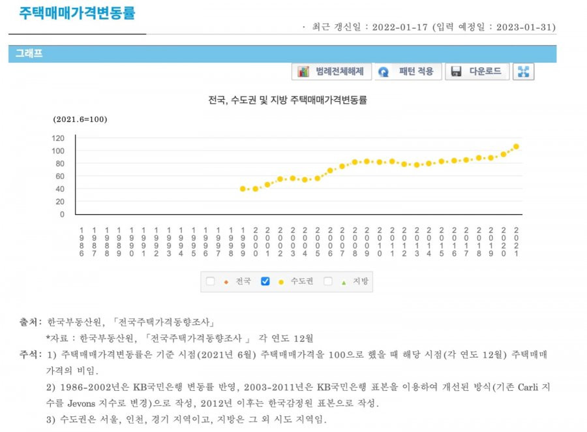Click the orange diamond 전국 legend marker
The width and height of the screenshot is (587, 432).
[226, 282]
